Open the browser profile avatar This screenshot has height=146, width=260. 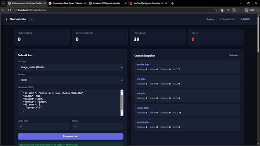coord(234,10)
